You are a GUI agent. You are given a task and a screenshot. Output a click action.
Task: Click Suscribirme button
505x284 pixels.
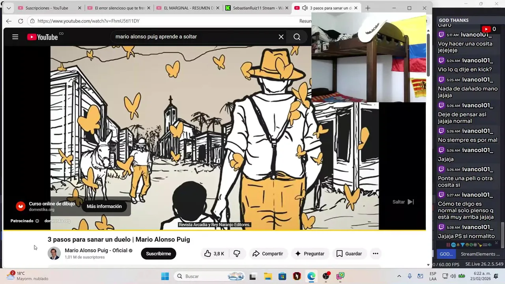(159, 254)
